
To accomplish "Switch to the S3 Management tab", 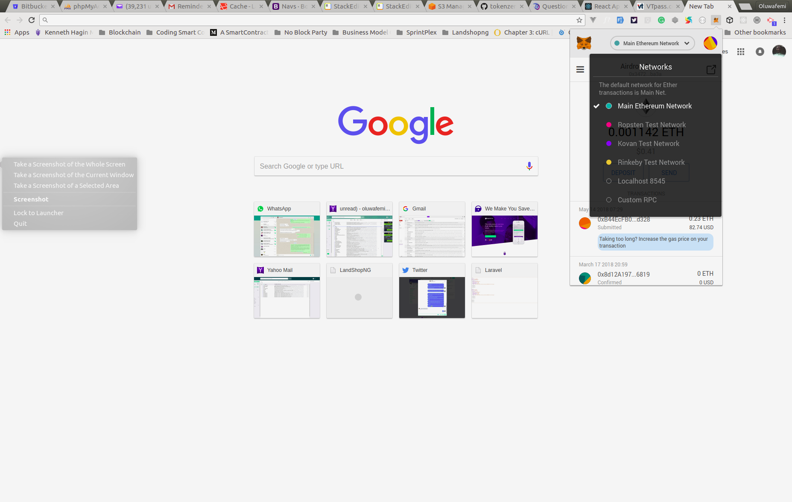I will [450, 6].
